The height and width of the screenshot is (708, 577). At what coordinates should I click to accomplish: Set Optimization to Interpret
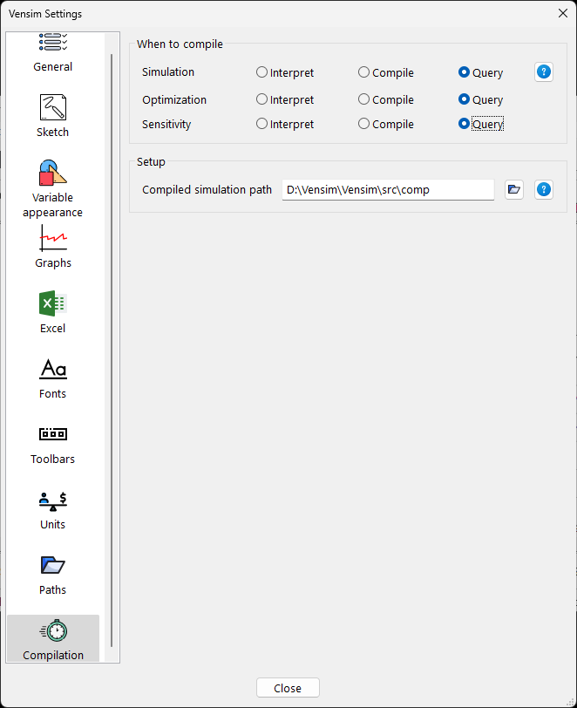(x=262, y=99)
